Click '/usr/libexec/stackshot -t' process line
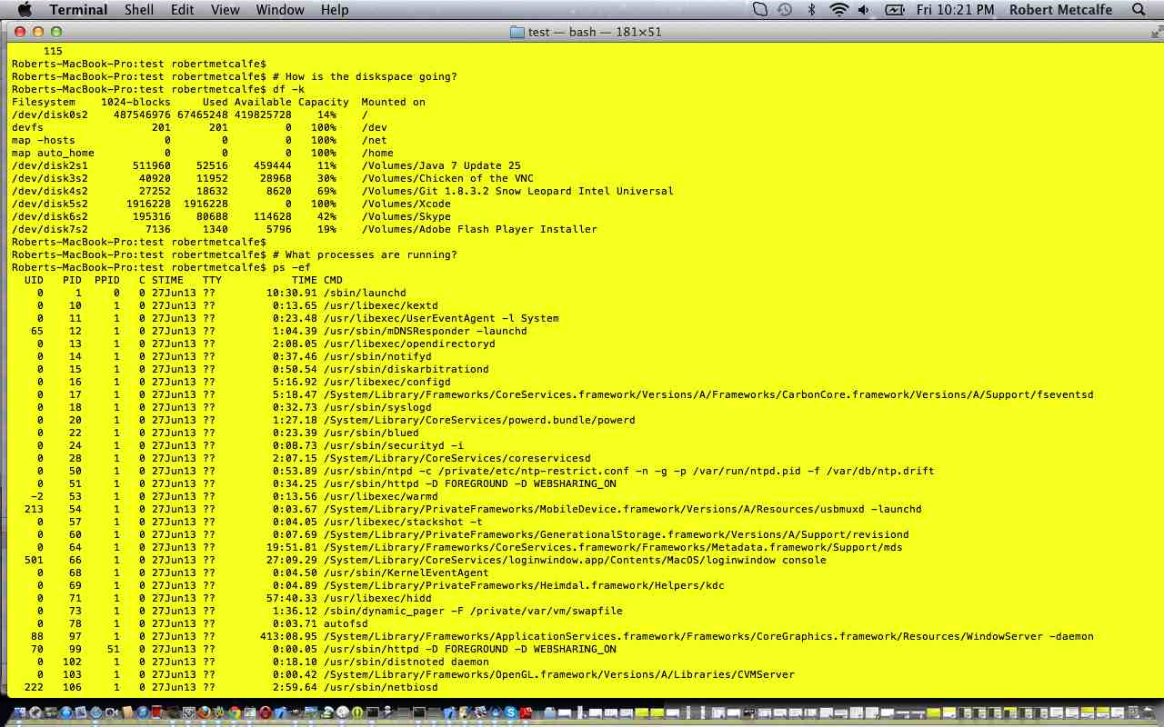This screenshot has width=1164, height=727. [403, 522]
